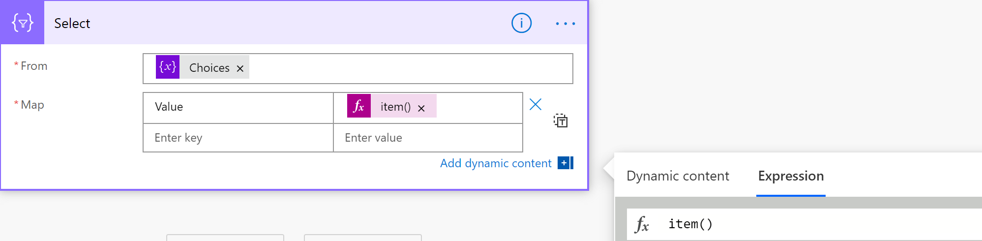Viewport: 982px width, 241px height.
Task: Click the Select action's purple icon
Action: coord(23,23)
